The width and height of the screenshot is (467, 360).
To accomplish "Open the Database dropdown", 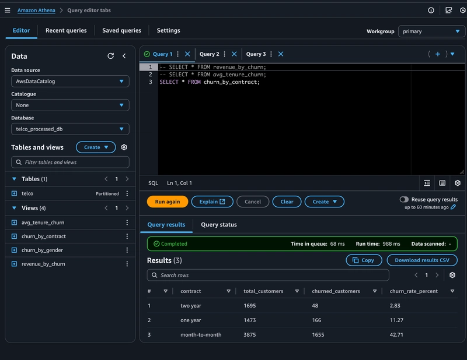I will click(x=70, y=129).
